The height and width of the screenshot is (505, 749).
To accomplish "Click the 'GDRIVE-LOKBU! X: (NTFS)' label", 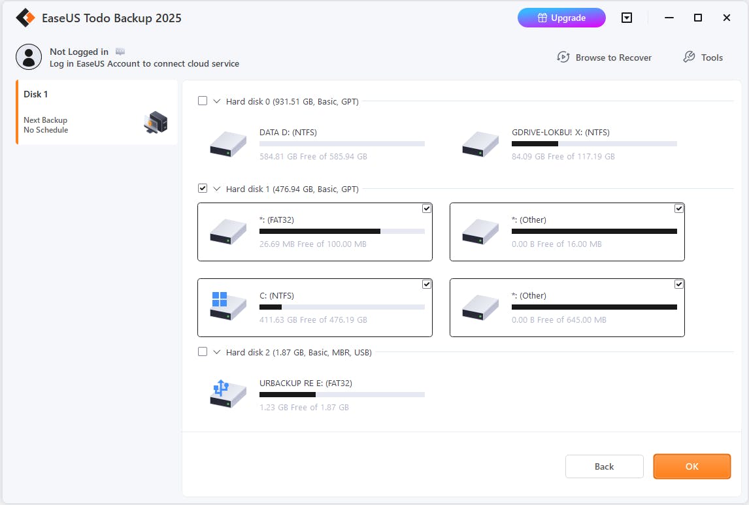I will pos(560,132).
